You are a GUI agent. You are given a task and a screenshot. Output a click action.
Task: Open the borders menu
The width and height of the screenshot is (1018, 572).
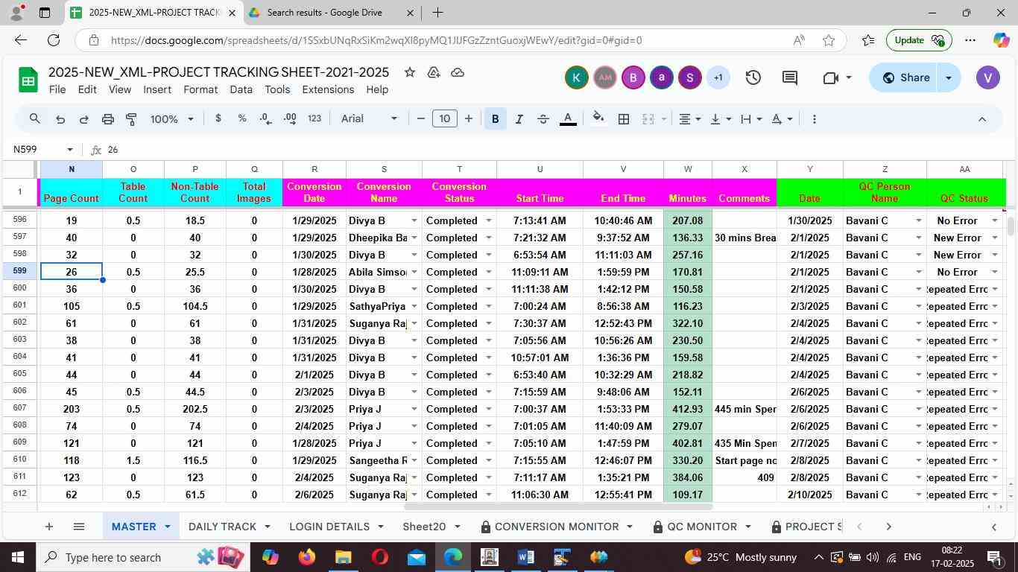624,119
